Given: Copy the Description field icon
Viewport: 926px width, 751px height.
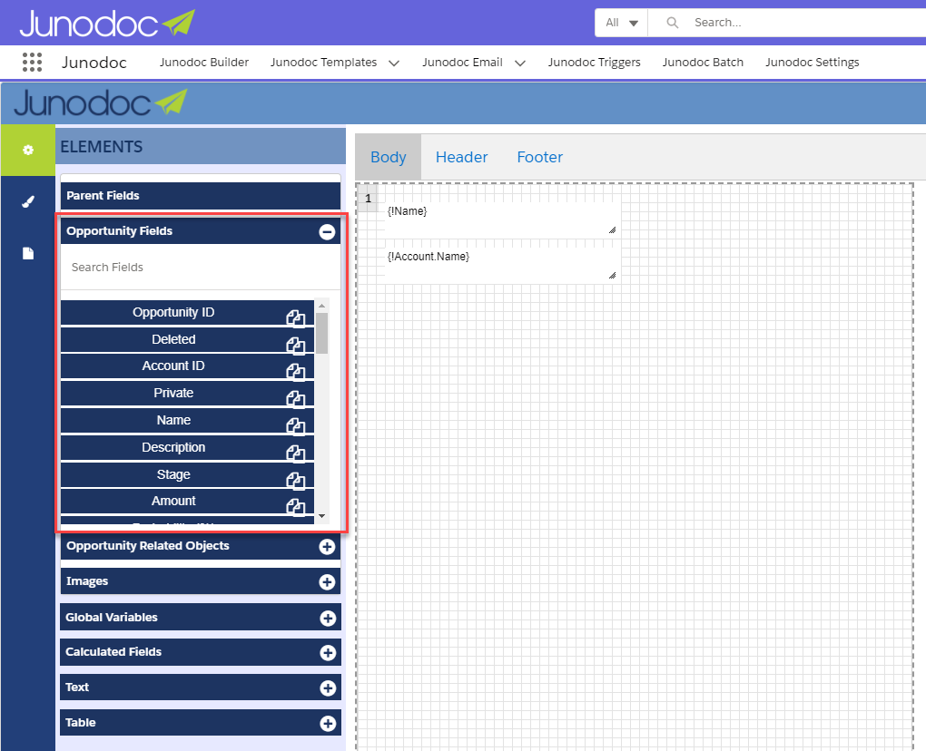Looking at the screenshot, I should coord(295,453).
